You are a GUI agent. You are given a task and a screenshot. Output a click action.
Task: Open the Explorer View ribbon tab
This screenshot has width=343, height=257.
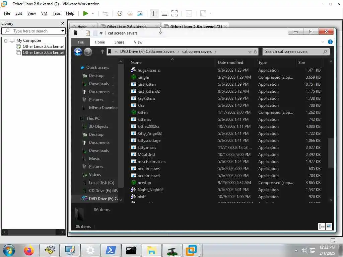point(138,42)
